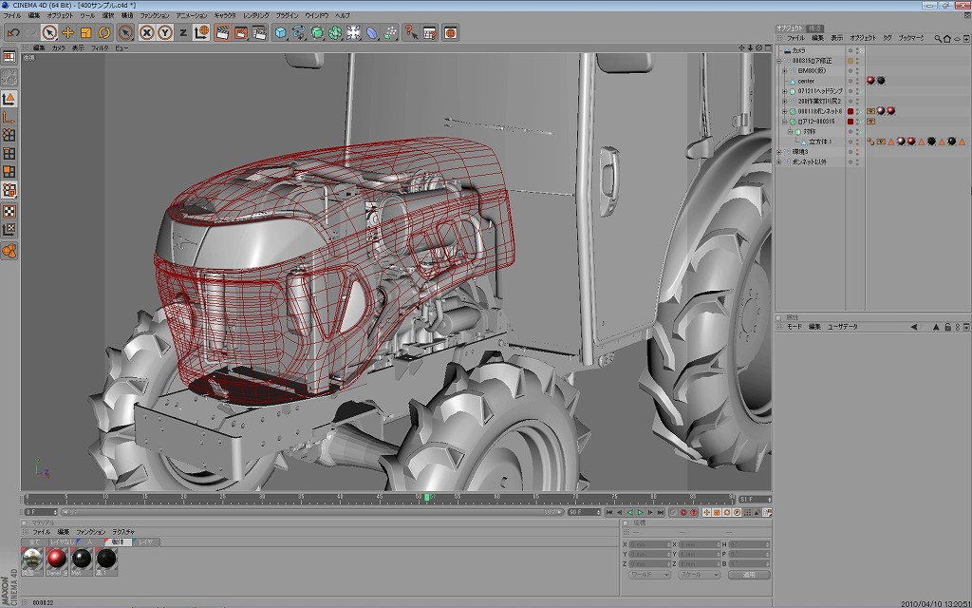This screenshot has height=608, width=972.
Task: Select the red material swatch
Action: pyautogui.click(x=57, y=560)
